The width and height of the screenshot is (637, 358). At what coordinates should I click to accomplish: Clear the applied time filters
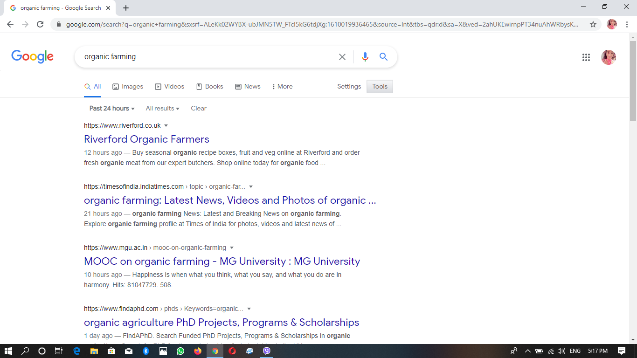click(x=199, y=108)
